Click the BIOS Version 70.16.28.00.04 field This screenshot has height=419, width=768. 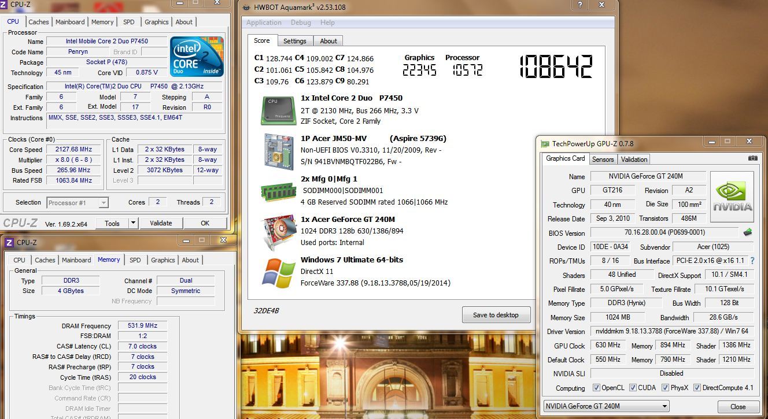click(665, 232)
